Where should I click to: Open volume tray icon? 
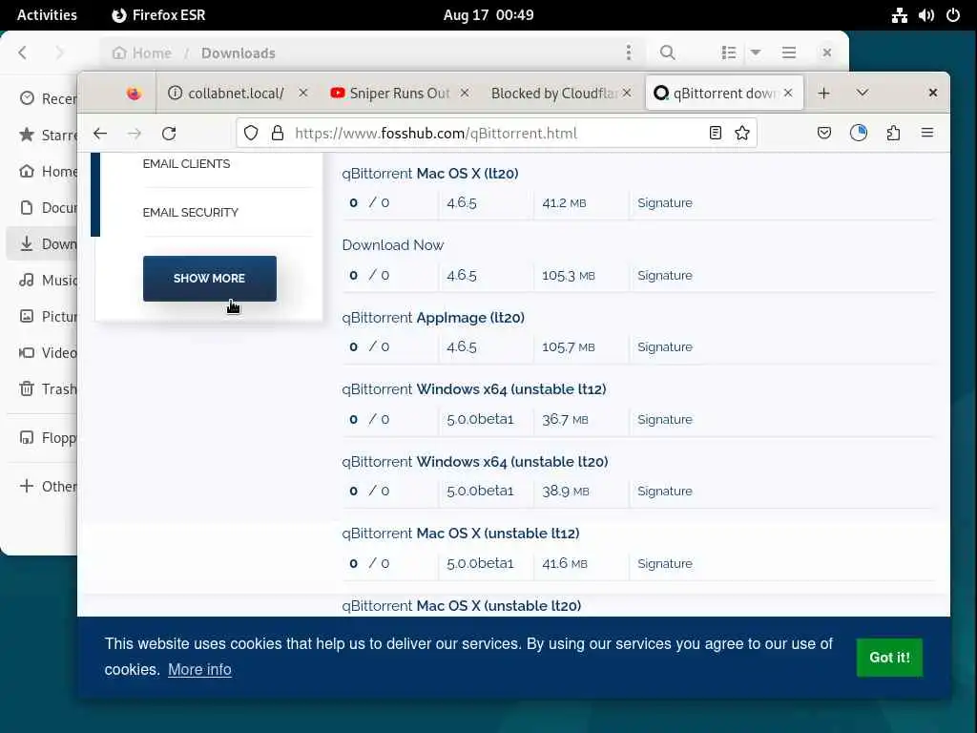tap(925, 15)
